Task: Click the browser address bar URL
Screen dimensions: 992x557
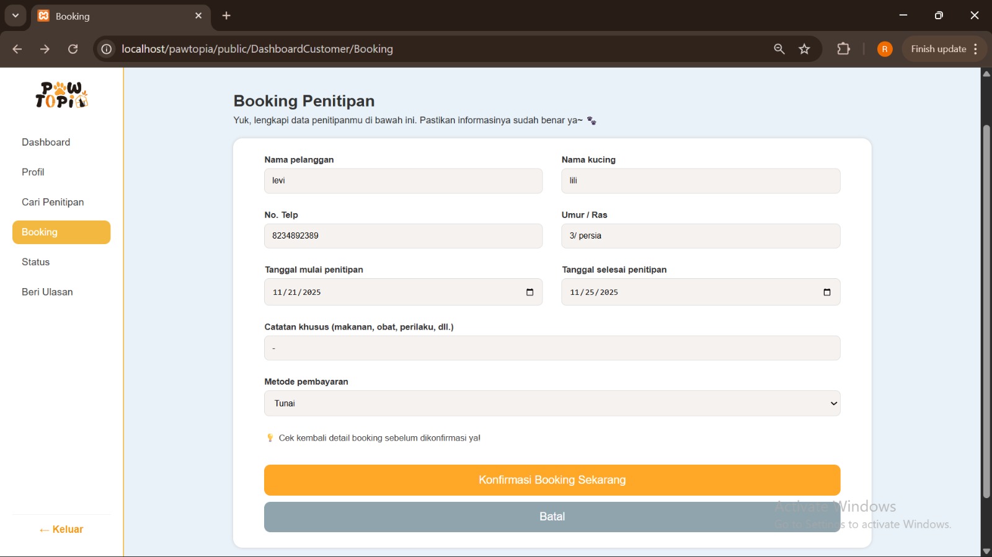Action: tap(257, 49)
